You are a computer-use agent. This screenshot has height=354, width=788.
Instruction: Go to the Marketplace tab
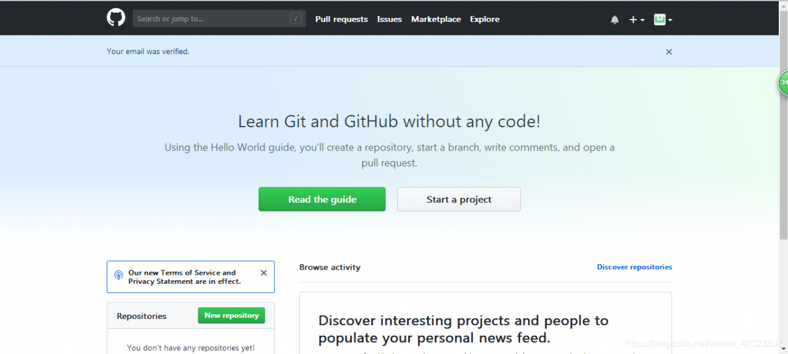tap(436, 19)
